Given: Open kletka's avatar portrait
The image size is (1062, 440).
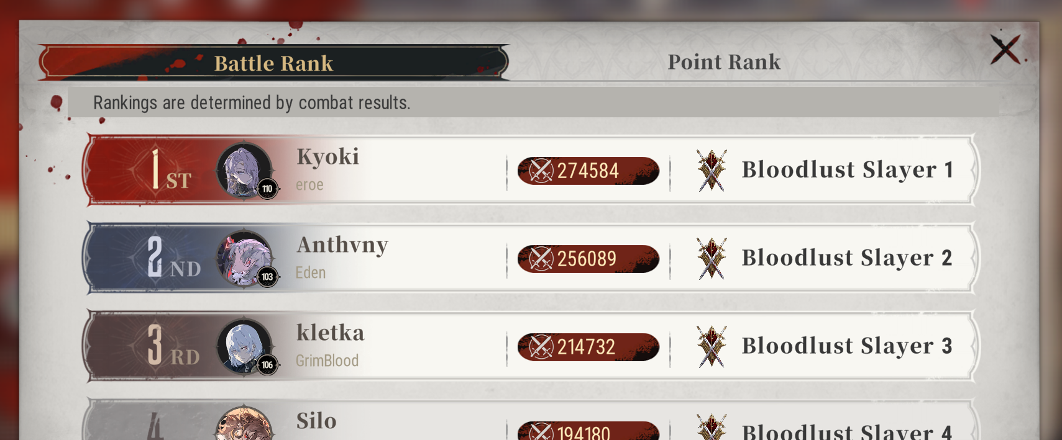Looking at the screenshot, I should click(244, 346).
